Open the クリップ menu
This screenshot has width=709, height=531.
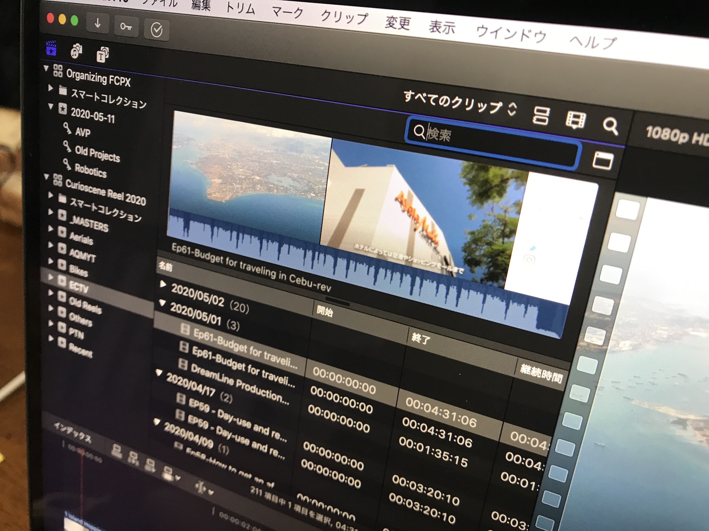click(344, 17)
